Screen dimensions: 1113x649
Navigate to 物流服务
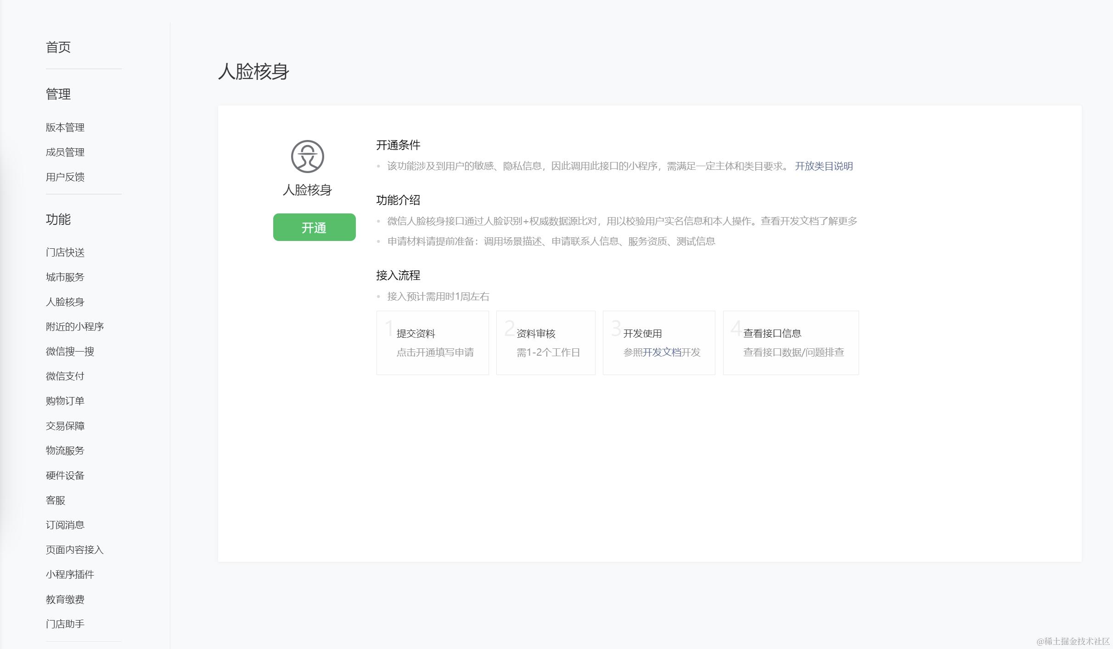pos(65,451)
